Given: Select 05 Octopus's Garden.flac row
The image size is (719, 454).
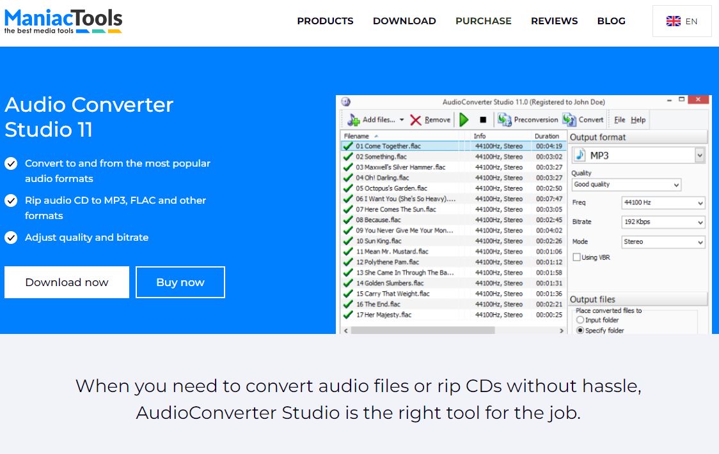Looking at the screenshot, I should 454,188.
